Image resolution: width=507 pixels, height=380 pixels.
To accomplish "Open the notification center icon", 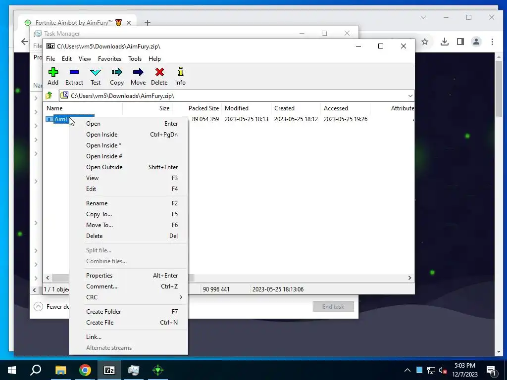I will (x=491, y=370).
